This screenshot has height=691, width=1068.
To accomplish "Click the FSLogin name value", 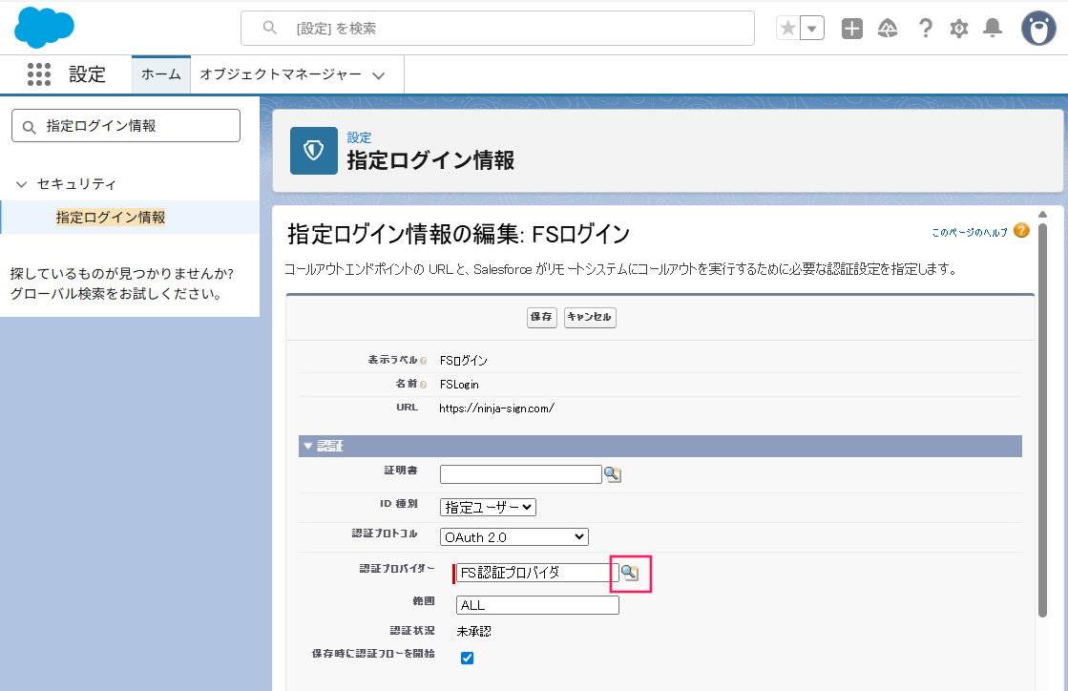I will click(x=459, y=385).
